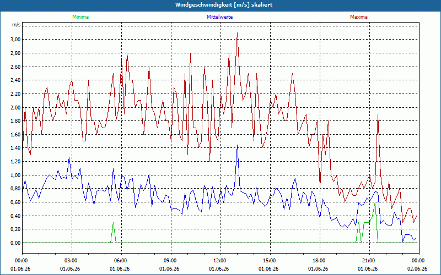This screenshot has width=441, height=275.
Task: Click the '2,80' y-axis value
Action: click(x=15, y=53)
